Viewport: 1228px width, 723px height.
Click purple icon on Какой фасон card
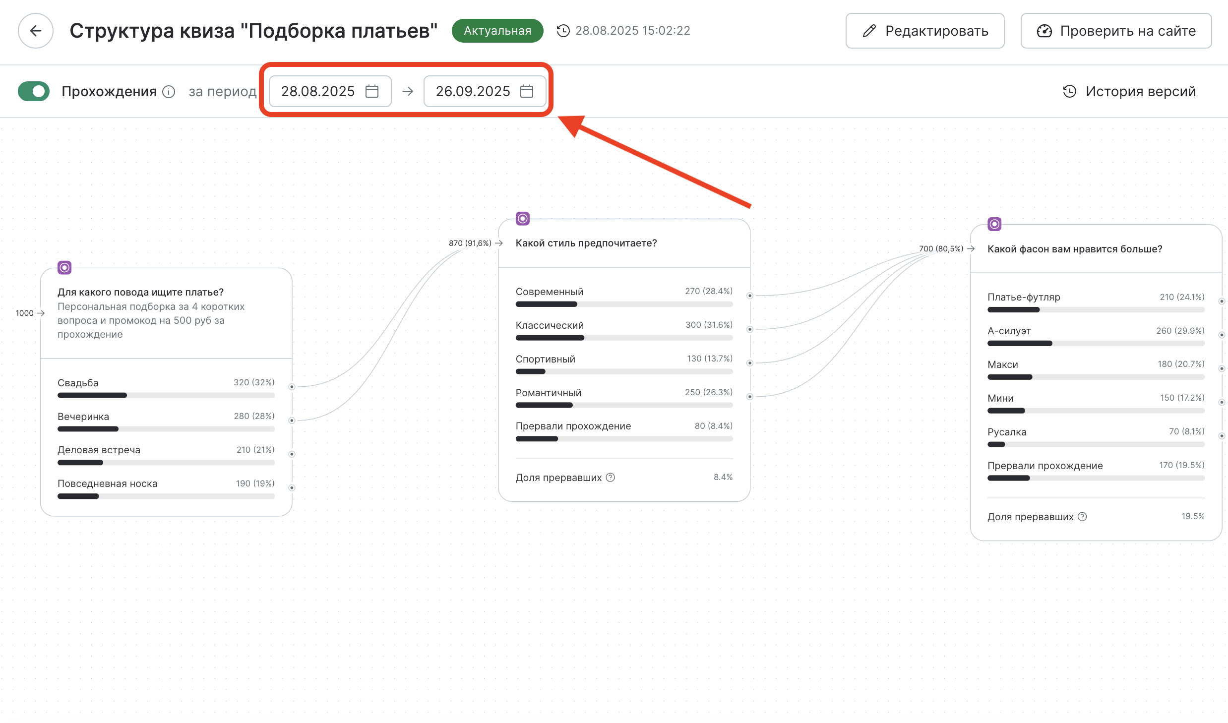(x=994, y=224)
